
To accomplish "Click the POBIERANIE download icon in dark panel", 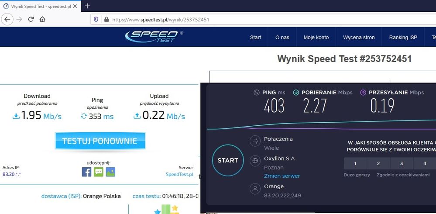I will tap(296, 93).
